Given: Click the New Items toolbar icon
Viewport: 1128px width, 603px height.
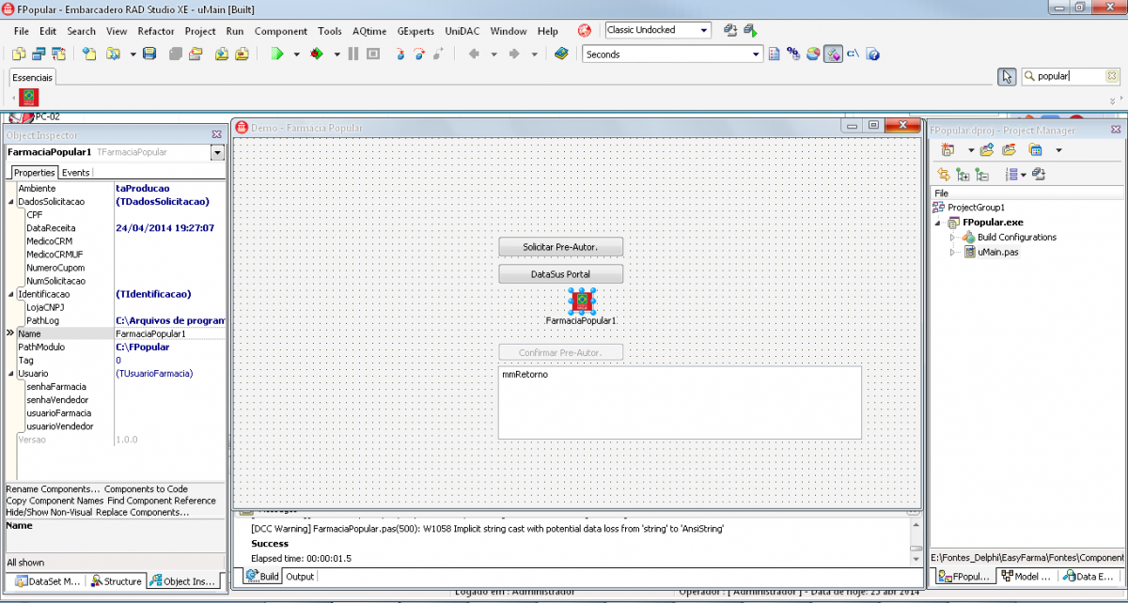Looking at the screenshot, I should tap(90, 54).
